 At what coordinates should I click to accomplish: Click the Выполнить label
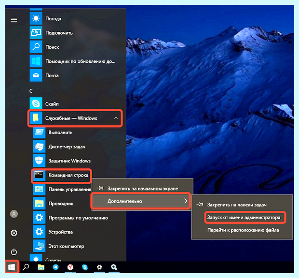click(x=60, y=132)
